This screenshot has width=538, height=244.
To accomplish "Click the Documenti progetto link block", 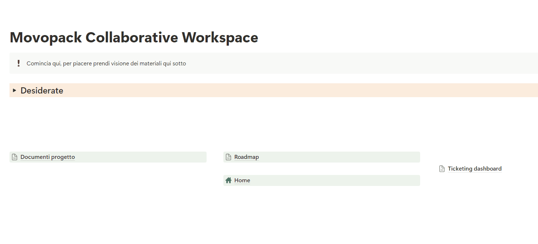I will point(108,157).
